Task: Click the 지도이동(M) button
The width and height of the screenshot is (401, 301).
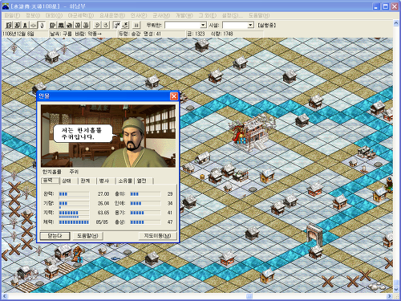Action: tap(157, 236)
